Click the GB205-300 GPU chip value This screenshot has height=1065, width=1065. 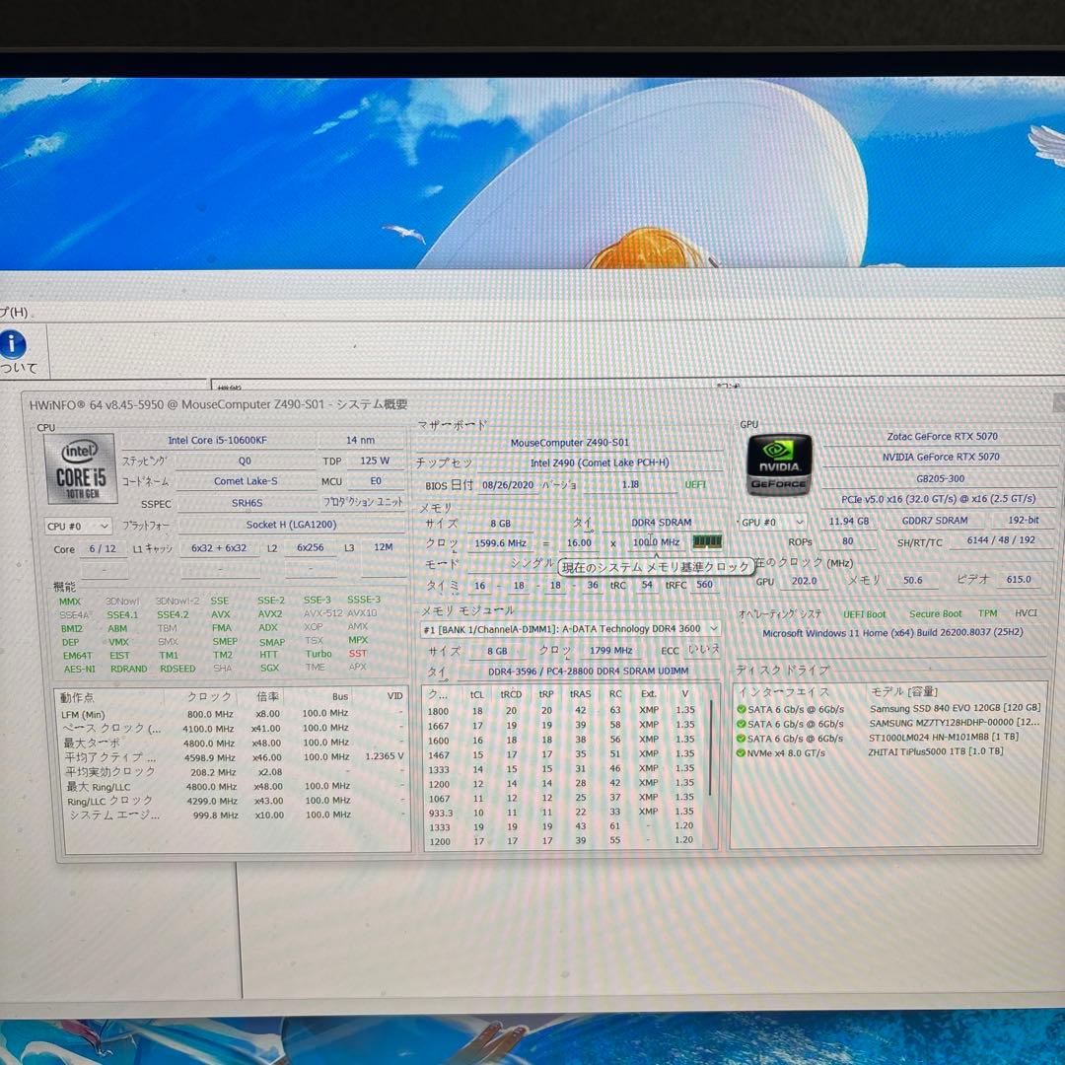[x=940, y=478]
